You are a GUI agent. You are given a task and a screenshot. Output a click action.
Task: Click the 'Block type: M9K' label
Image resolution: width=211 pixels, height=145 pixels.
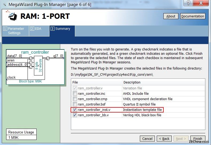(30, 81)
